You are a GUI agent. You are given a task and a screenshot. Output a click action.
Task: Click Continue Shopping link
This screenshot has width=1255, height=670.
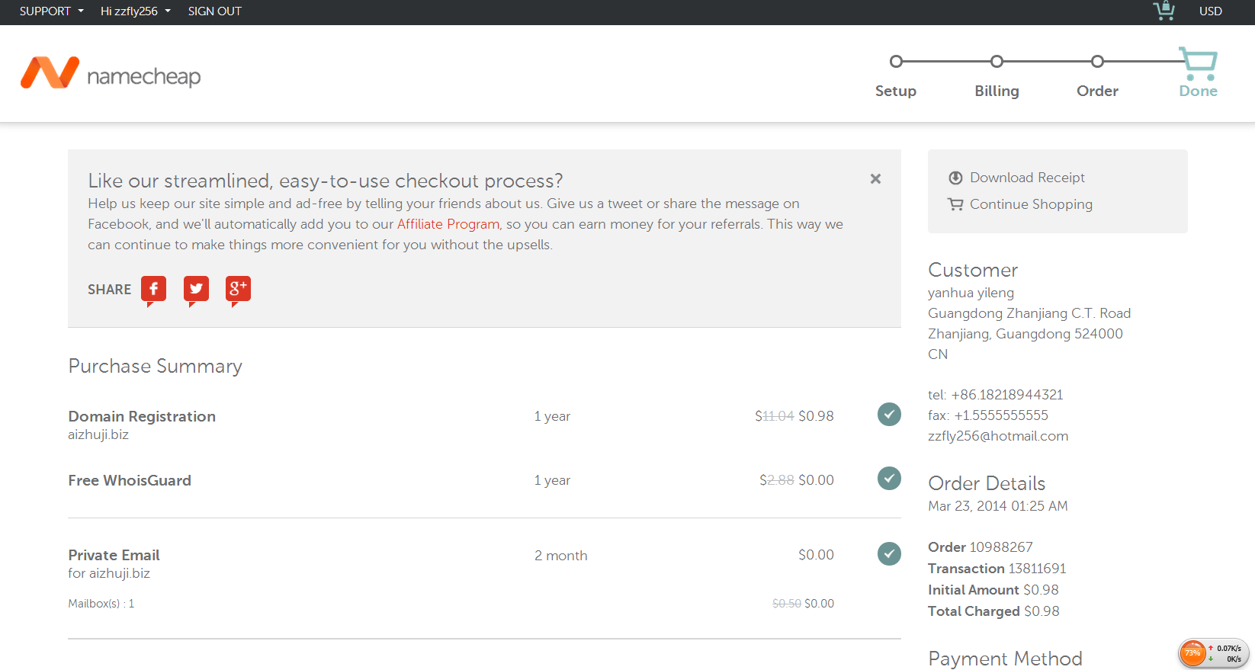(x=1031, y=204)
